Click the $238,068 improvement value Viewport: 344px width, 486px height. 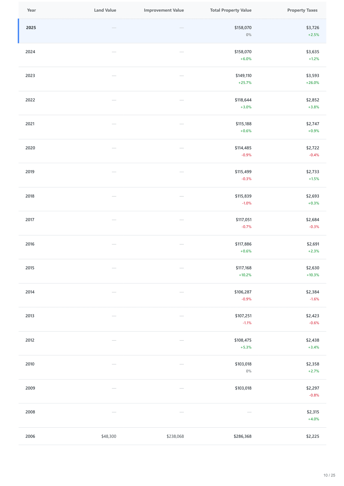point(175,436)
